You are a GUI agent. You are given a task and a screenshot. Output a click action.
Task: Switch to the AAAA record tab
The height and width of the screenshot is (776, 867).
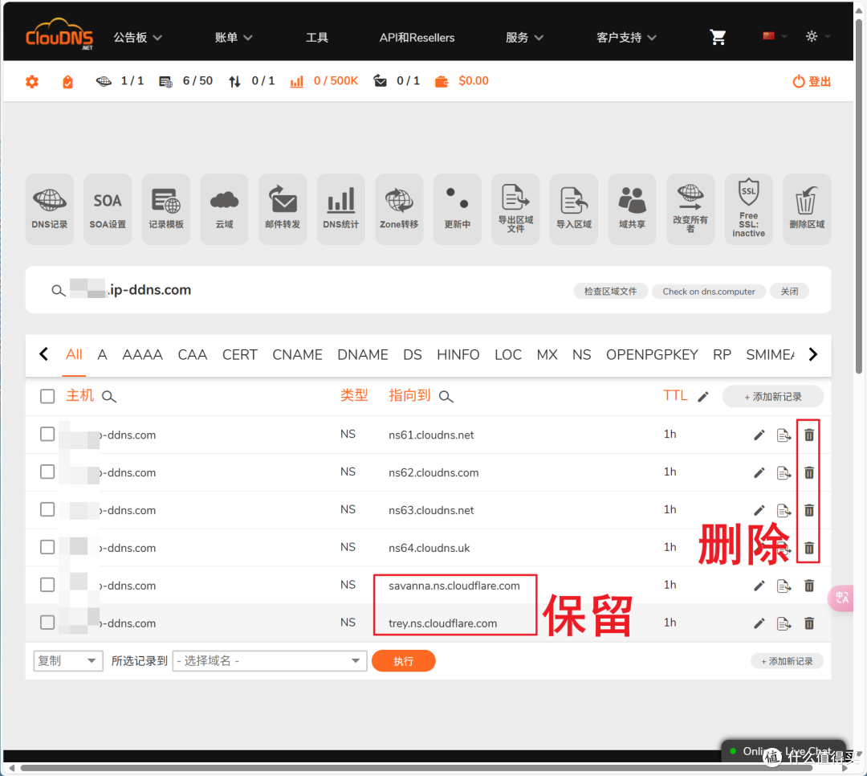coord(142,355)
